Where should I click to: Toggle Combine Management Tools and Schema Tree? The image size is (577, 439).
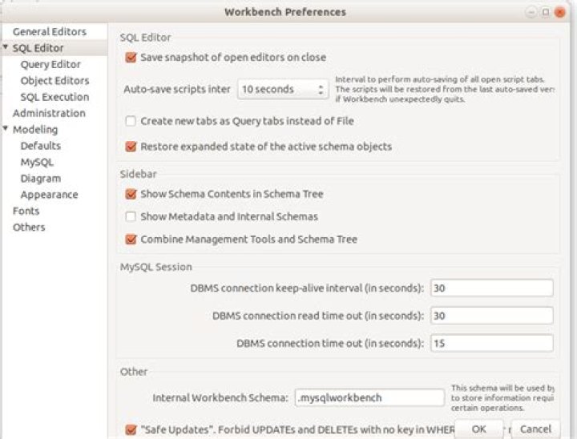coord(131,240)
